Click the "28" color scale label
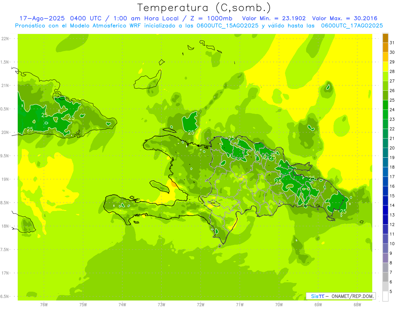 (x=392, y=71)
